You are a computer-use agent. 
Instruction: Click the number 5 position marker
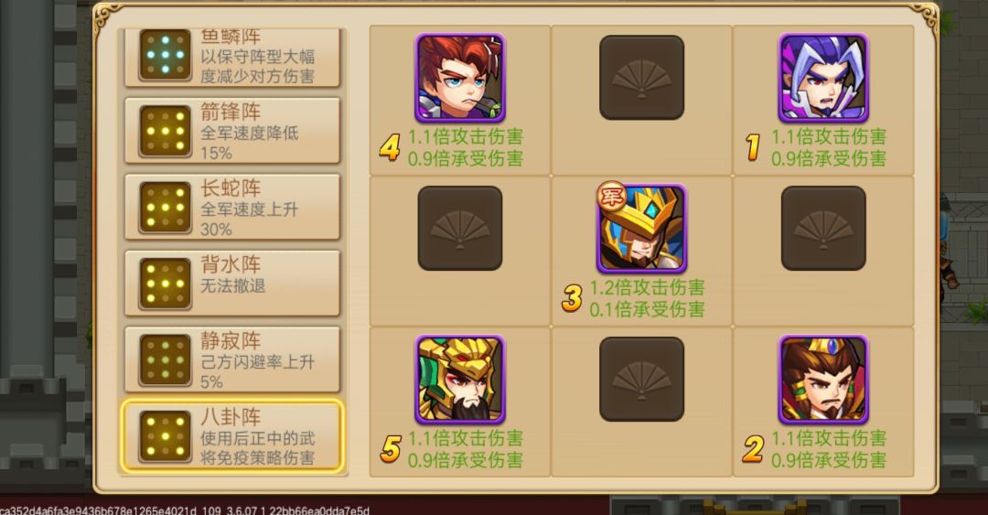(390, 449)
